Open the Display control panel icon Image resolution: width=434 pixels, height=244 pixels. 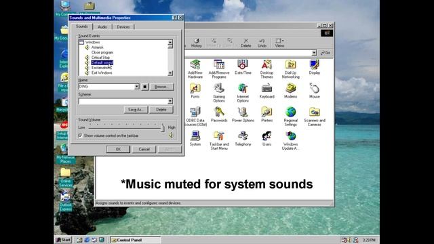click(x=315, y=67)
